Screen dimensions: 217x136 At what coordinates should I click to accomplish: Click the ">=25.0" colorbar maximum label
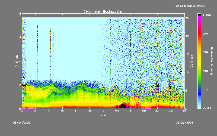pyautogui.click(x=207, y=15)
